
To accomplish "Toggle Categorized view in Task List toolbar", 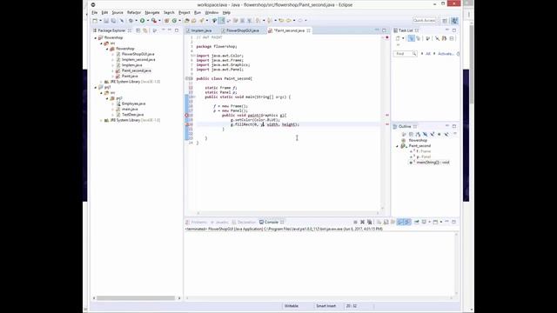I will 411,38.
